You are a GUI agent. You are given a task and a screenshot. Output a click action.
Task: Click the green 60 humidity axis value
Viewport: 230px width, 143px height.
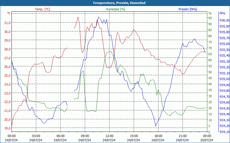click(x=210, y=60)
